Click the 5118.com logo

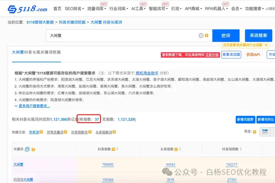coord(27,8)
